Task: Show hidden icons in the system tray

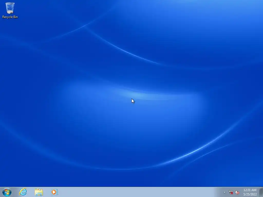Action: 224,192
